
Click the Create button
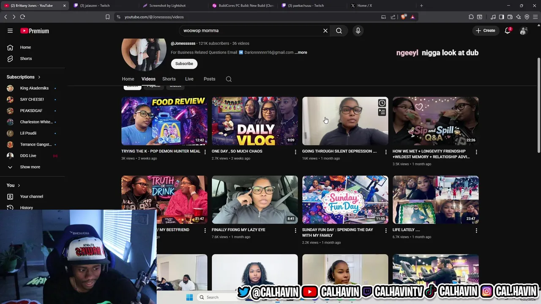(485, 30)
